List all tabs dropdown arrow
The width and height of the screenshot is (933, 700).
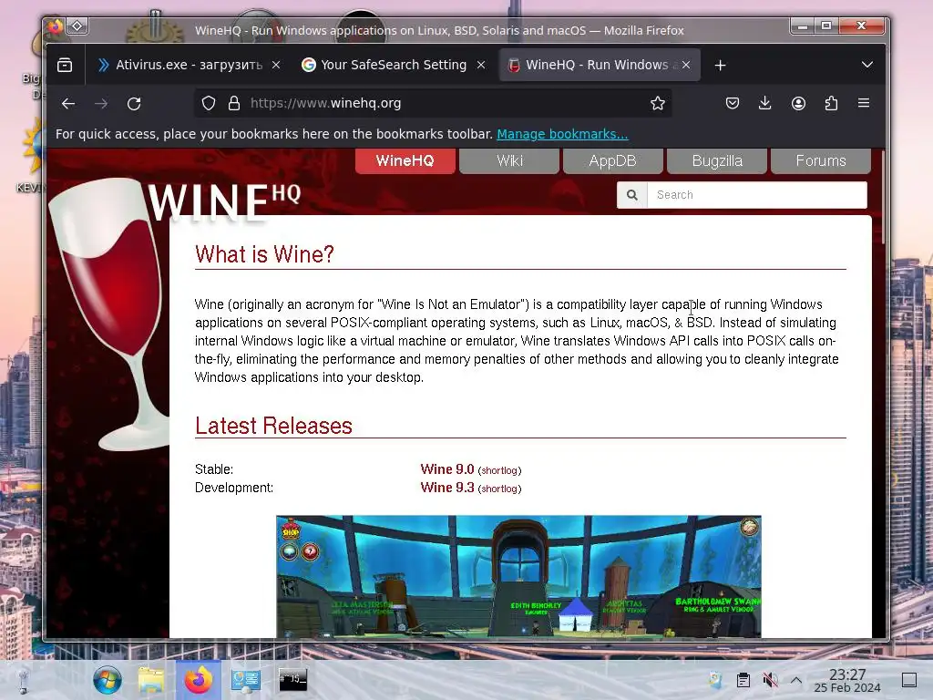click(x=867, y=65)
